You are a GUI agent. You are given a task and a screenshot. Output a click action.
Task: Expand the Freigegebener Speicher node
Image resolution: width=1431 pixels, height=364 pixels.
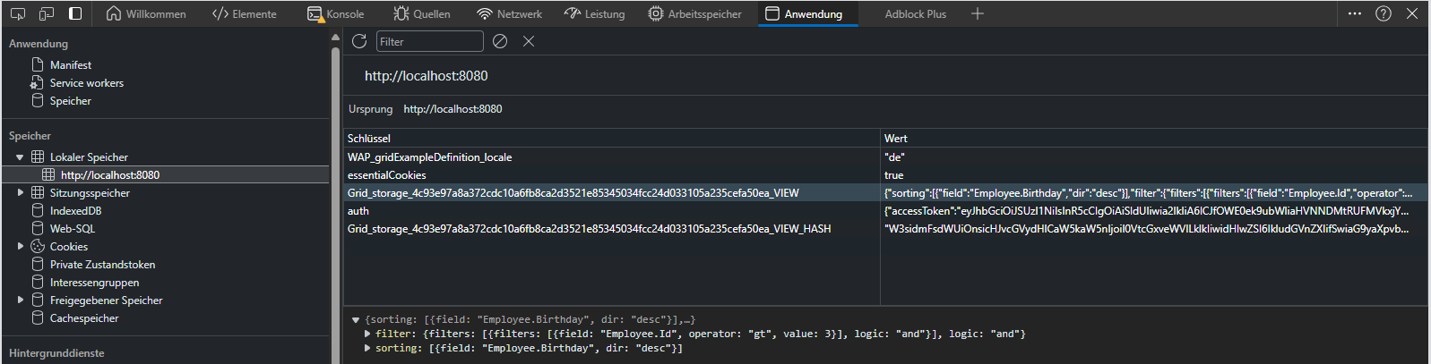pos(20,300)
